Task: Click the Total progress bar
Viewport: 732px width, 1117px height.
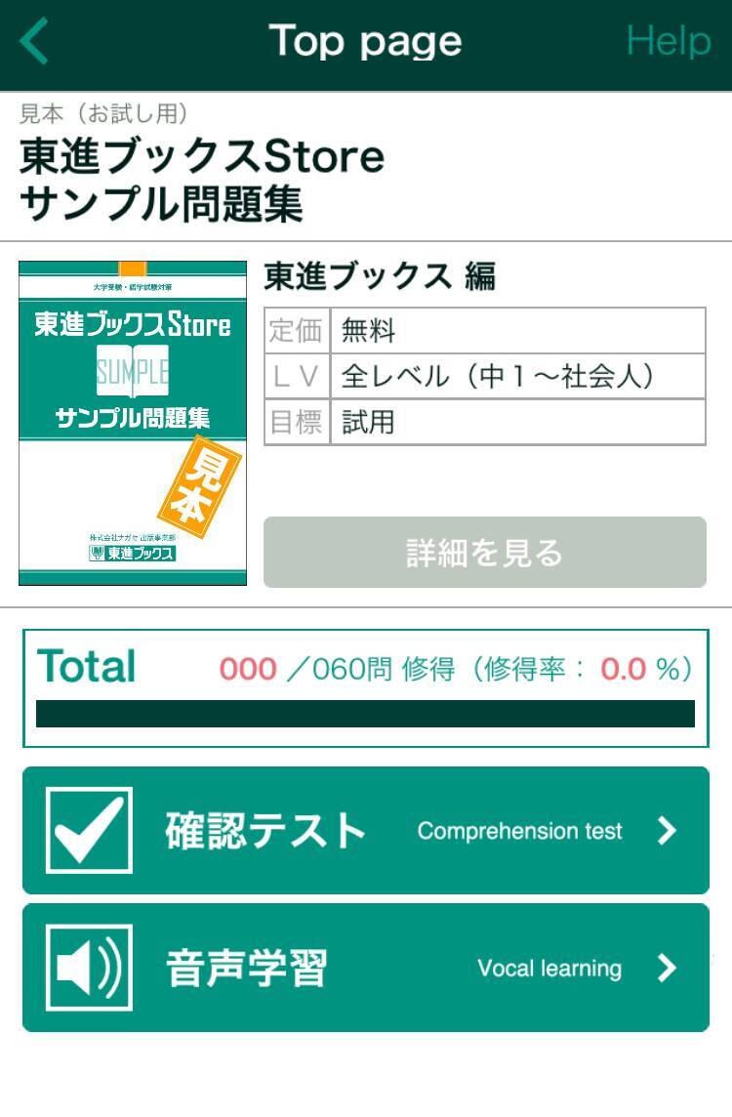Action: coord(365,714)
